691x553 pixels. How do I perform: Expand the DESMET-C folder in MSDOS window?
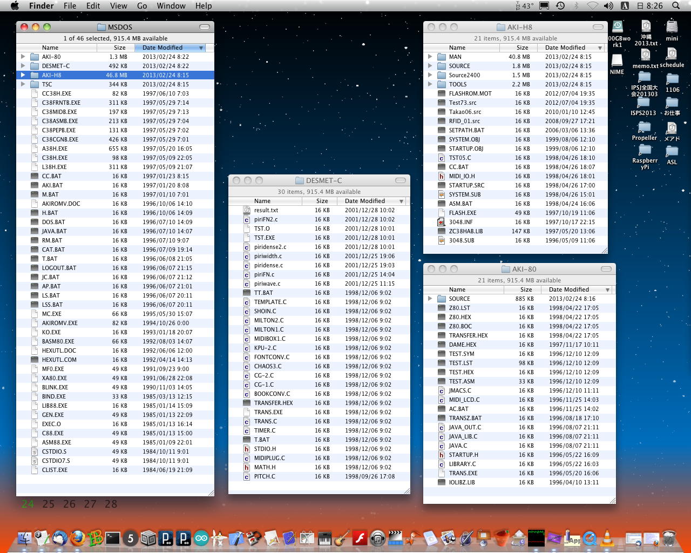23,66
